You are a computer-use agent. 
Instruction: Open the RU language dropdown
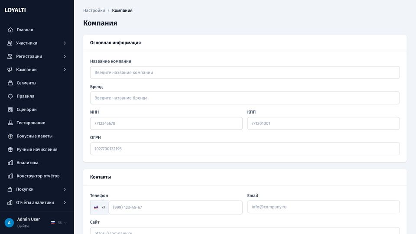coord(59,223)
